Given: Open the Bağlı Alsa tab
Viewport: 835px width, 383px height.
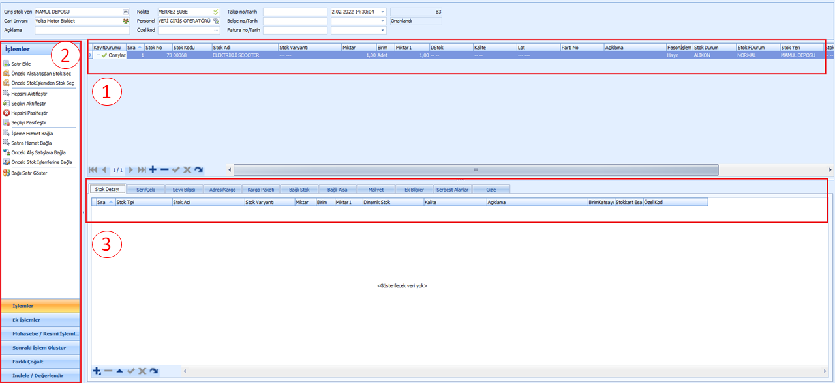Looking at the screenshot, I should coord(337,190).
